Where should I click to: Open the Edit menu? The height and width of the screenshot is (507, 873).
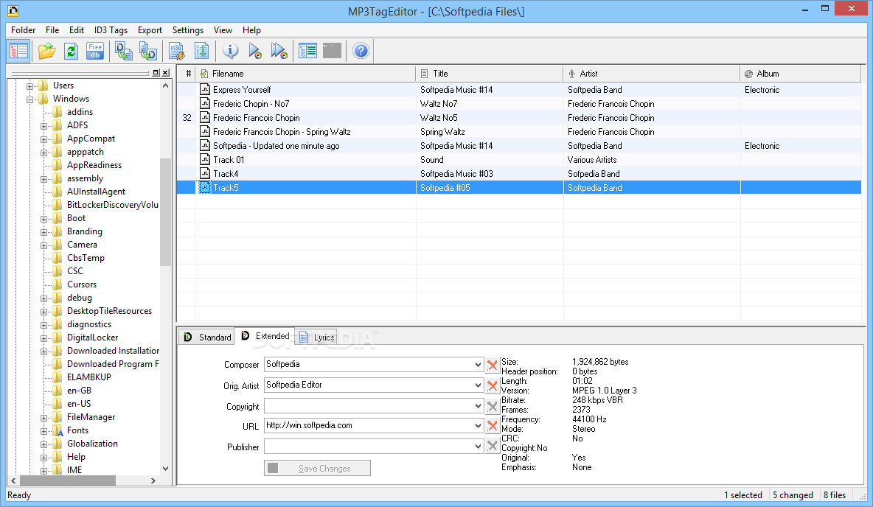(x=76, y=30)
